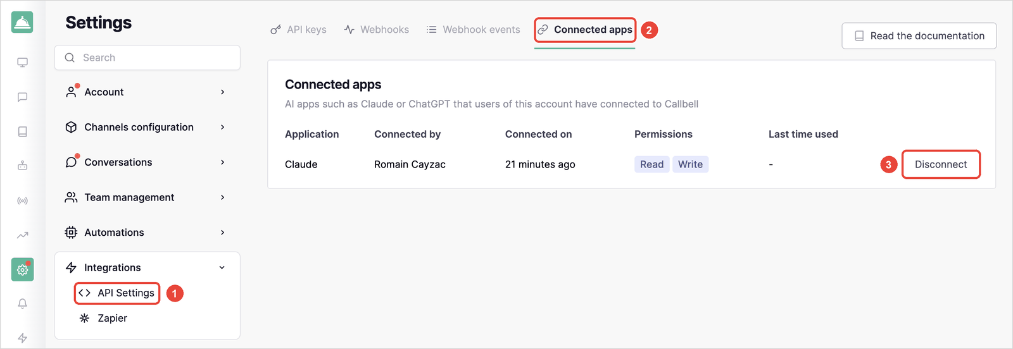This screenshot has width=1013, height=349.
Task: Open the book icon in the left rail
Action: [x=22, y=132]
